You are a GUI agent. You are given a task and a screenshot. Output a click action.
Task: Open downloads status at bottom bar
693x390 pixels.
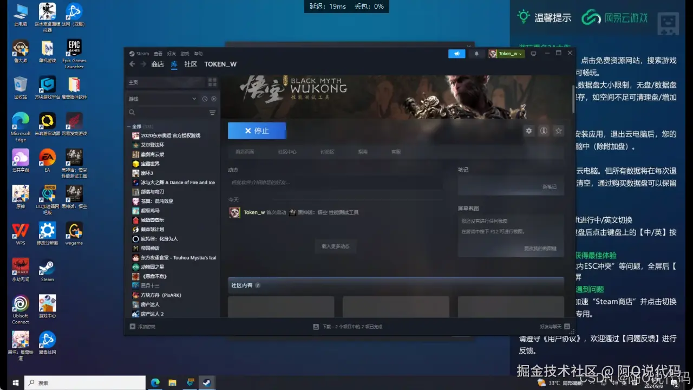[348, 327]
